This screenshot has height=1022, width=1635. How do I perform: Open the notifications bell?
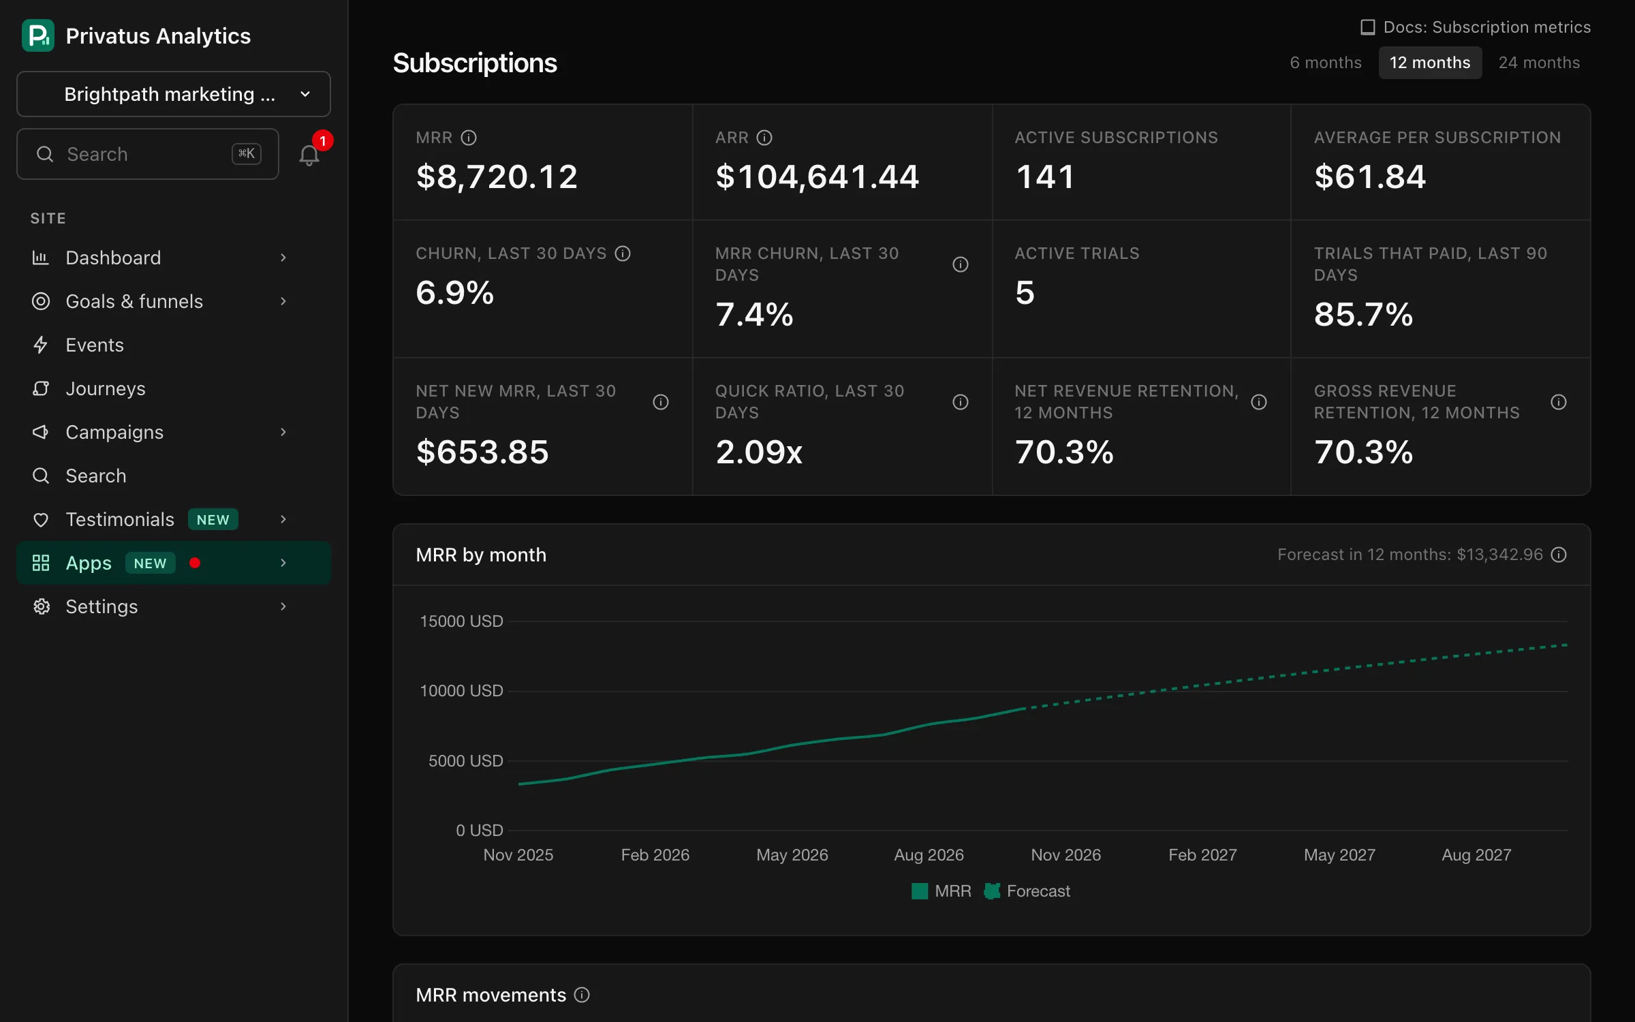[309, 155]
